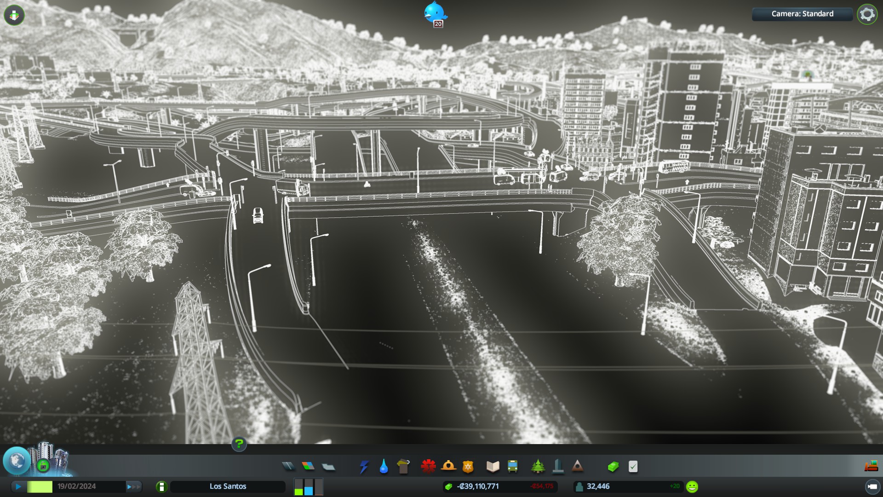The width and height of the screenshot is (883, 497).
Task: Open the Camera: Standard dropdown
Action: coord(802,14)
